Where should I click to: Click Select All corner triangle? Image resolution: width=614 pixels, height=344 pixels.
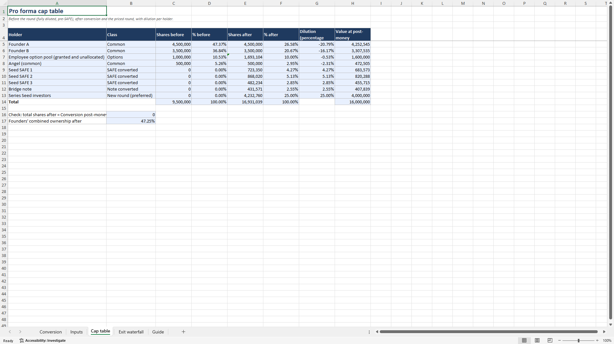pyautogui.click(x=4, y=3)
